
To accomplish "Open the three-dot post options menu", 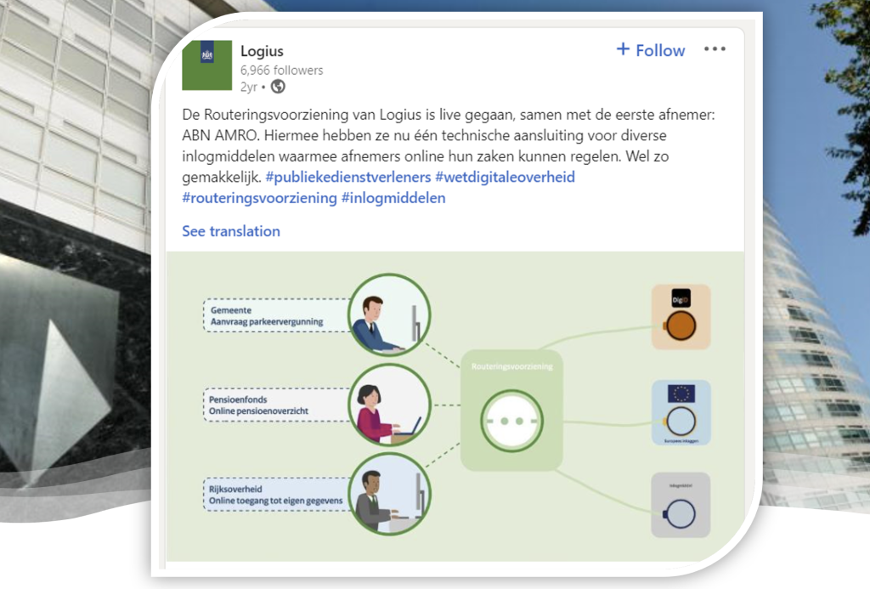I will tap(715, 49).
